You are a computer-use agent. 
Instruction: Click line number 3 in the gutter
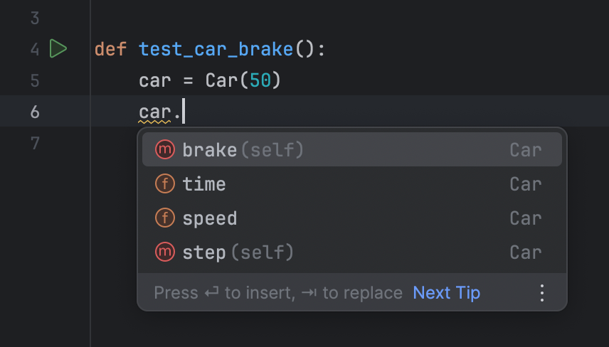click(35, 18)
